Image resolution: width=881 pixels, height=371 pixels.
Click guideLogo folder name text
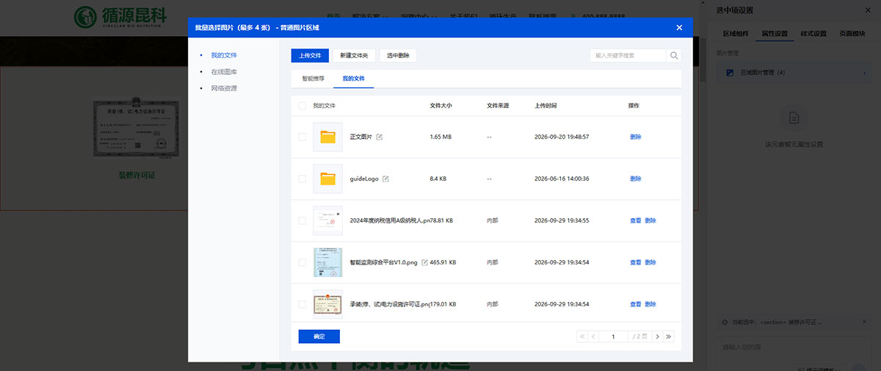point(364,179)
